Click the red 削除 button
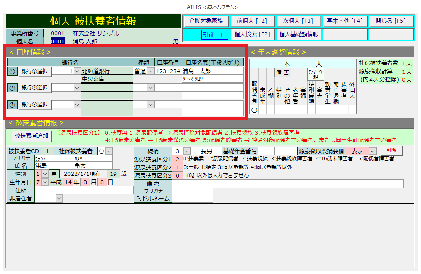Viewport: 421px width, 274px height. (391, 151)
